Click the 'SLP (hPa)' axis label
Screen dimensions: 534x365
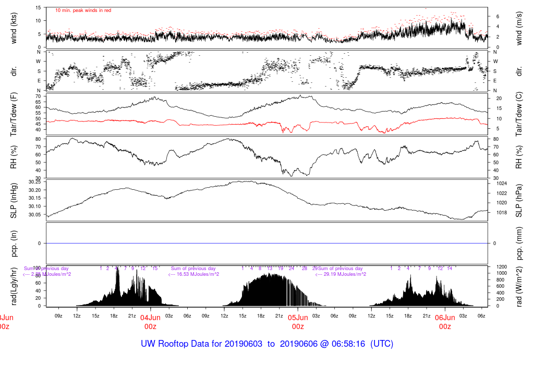point(519,201)
